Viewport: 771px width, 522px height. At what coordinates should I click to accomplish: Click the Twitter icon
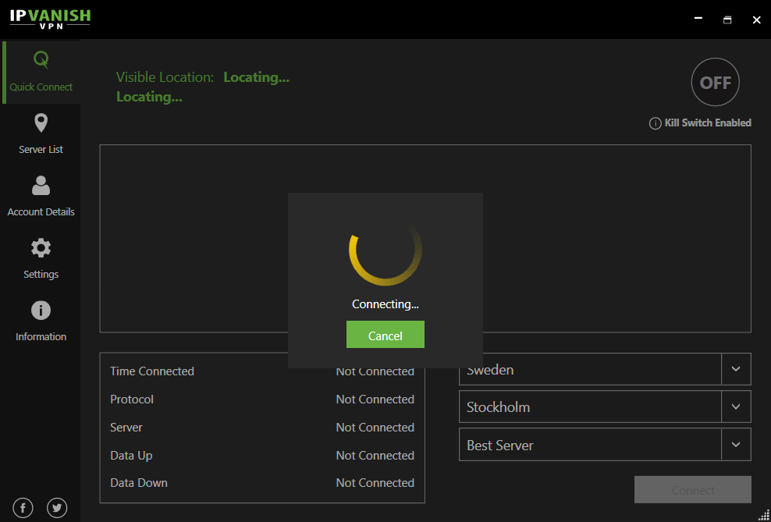pyautogui.click(x=57, y=508)
